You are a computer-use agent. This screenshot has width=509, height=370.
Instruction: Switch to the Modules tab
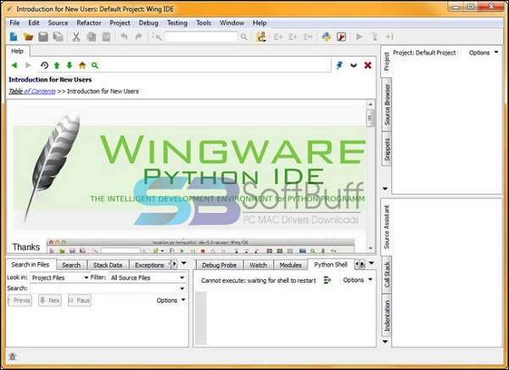coord(290,265)
